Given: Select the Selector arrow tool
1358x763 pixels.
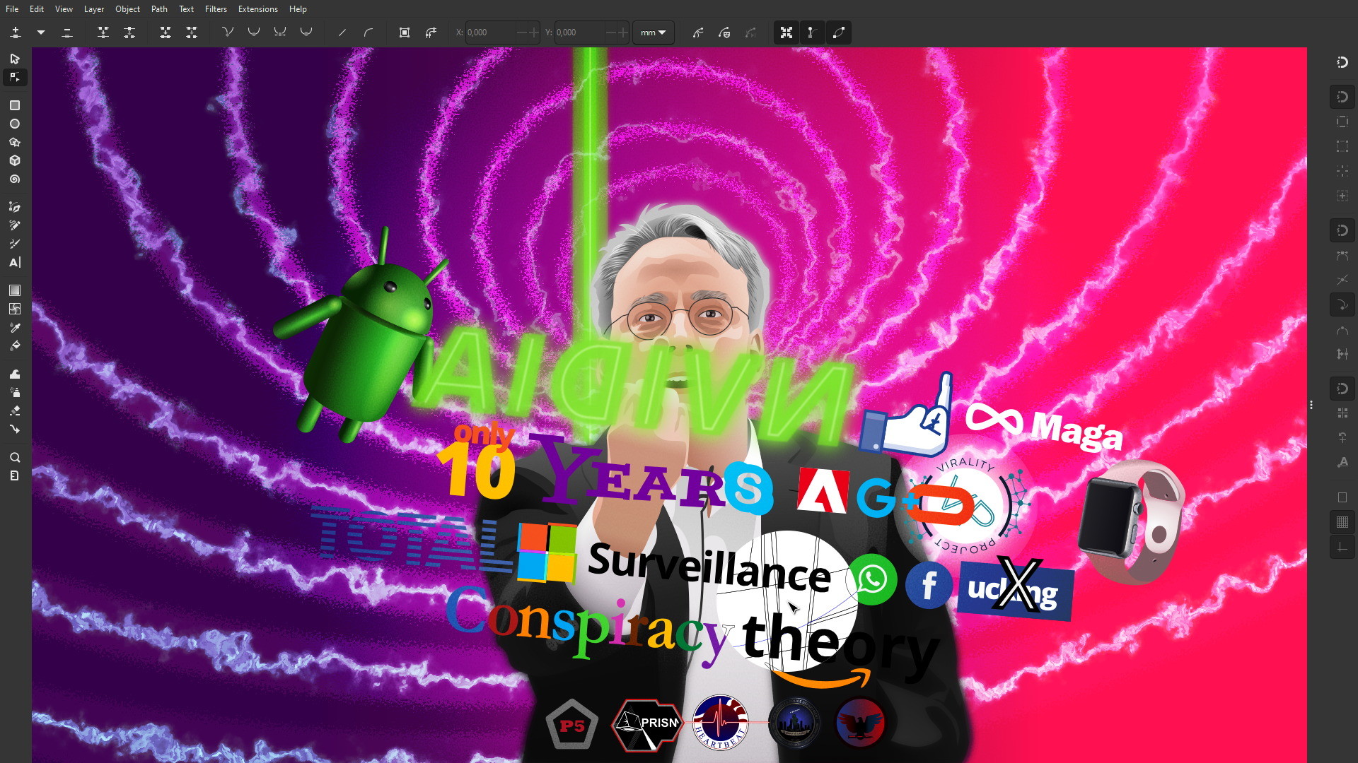Looking at the screenshot, I should [x=15, y=59].
